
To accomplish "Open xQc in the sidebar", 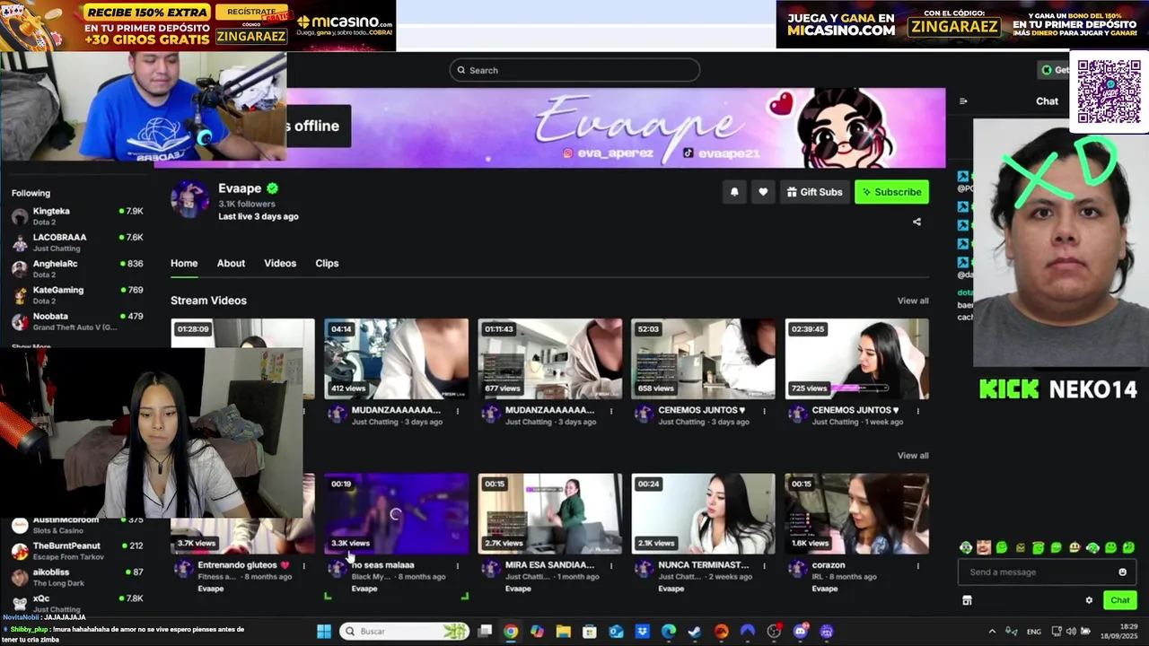I will (77, 603).
